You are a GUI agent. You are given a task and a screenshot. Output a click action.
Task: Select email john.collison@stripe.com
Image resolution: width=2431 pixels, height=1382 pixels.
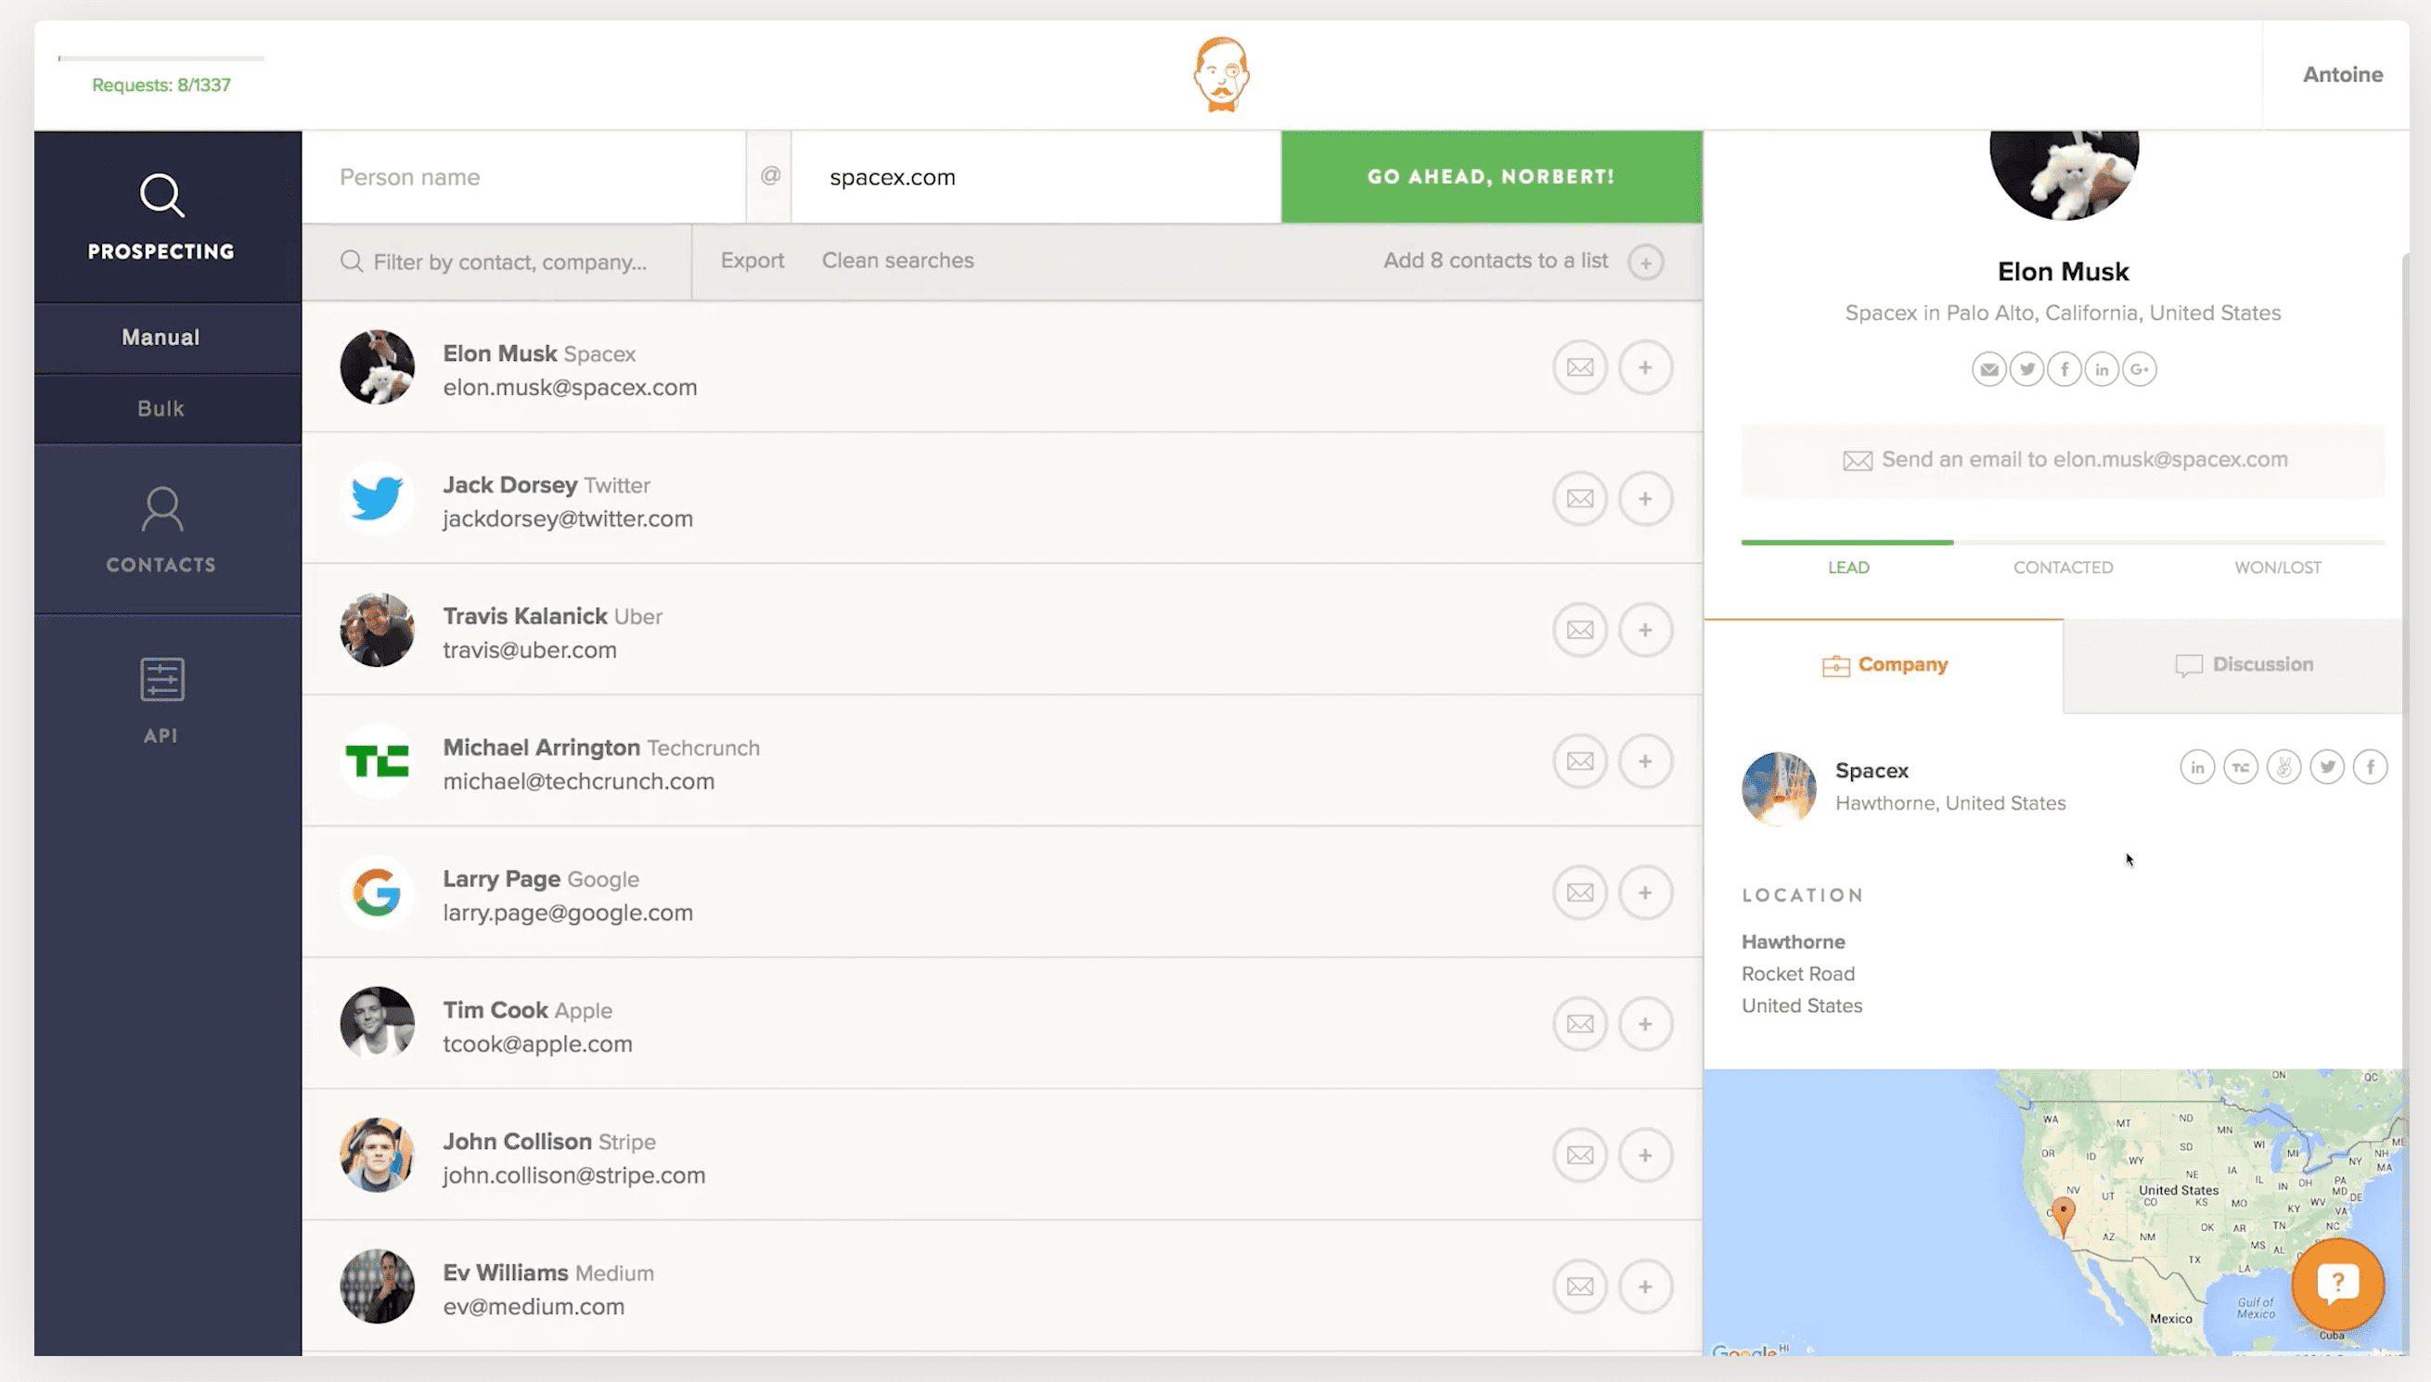(573, 1176)
